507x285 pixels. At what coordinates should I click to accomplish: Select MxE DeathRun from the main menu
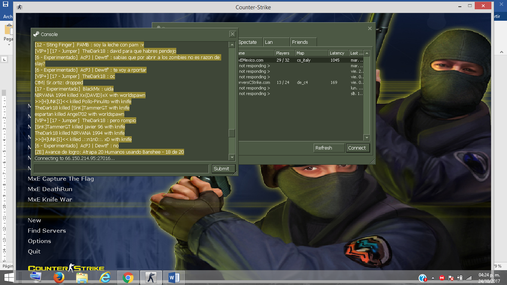point(50,189)
